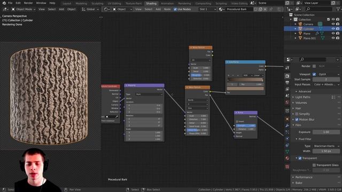Open the Tool properties tab
Image resolution: width=342 pixels, height=192 pixels.
[287, 68]
